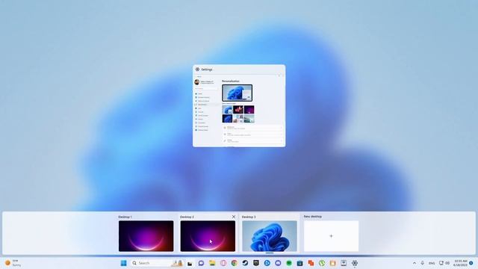Viewport: 478px width, 269px height.
Task: Click the Desktop 1 name label
Action: (x=125, y=217)
